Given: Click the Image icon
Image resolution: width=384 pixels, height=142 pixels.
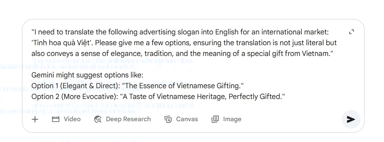Looking at the screenshot, I should [215, 119].
